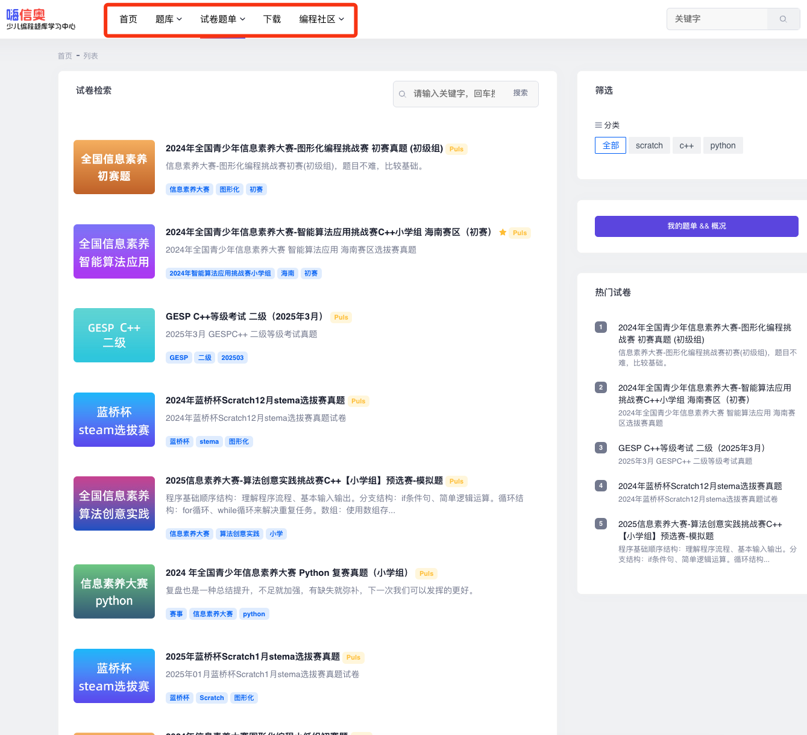Open 2024年蓝桥杯Scratch12月stema选拔赛真题 title
This screenshot has height=735, width=807.
256,400
